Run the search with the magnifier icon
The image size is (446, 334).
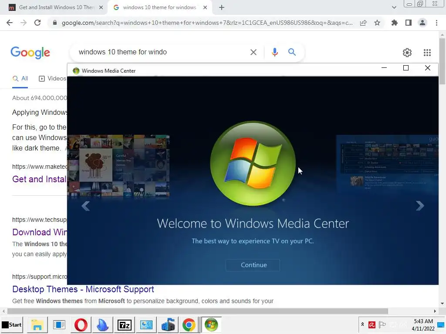point(292,52)
